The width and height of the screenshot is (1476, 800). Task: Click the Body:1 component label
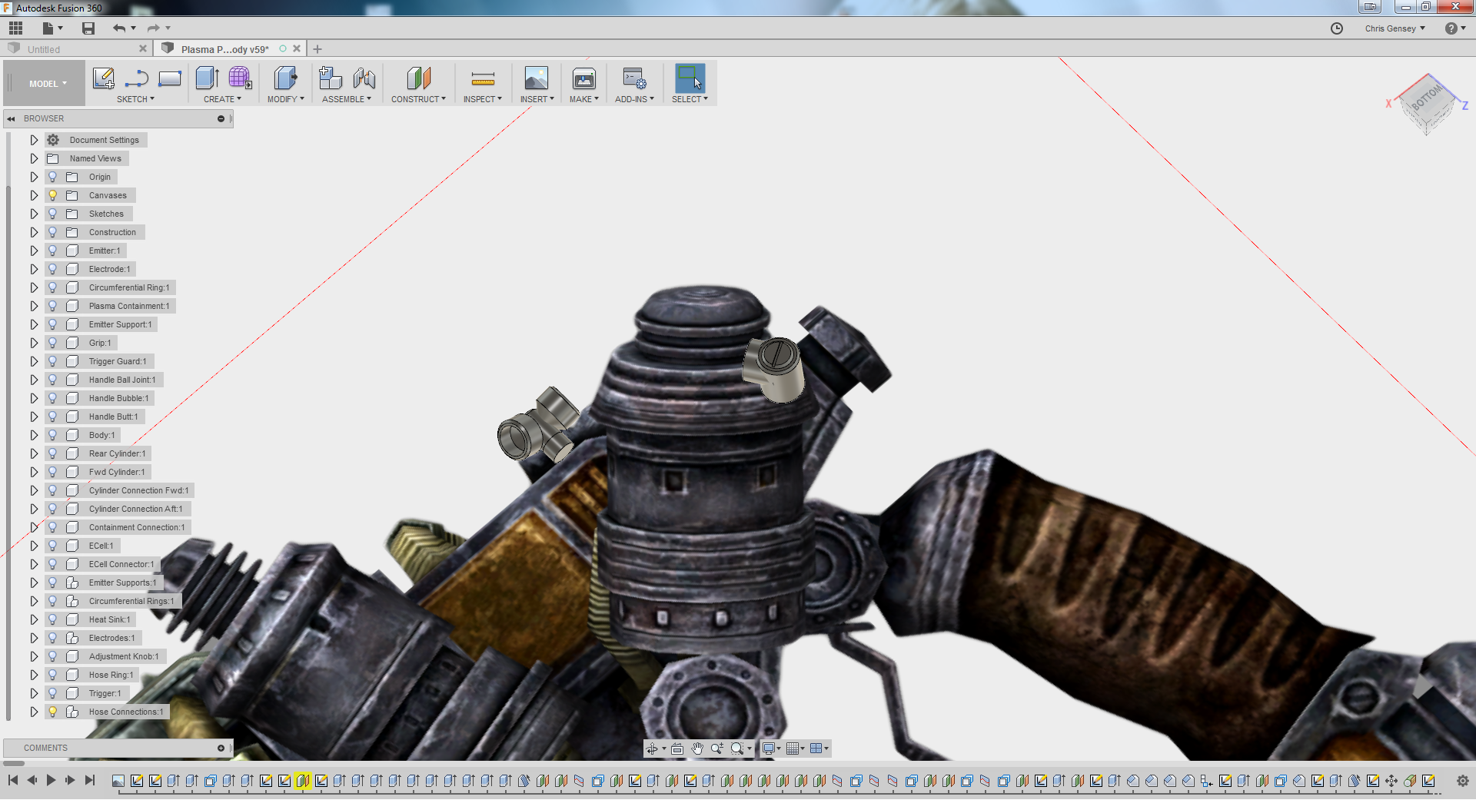(x=101, y=435)
